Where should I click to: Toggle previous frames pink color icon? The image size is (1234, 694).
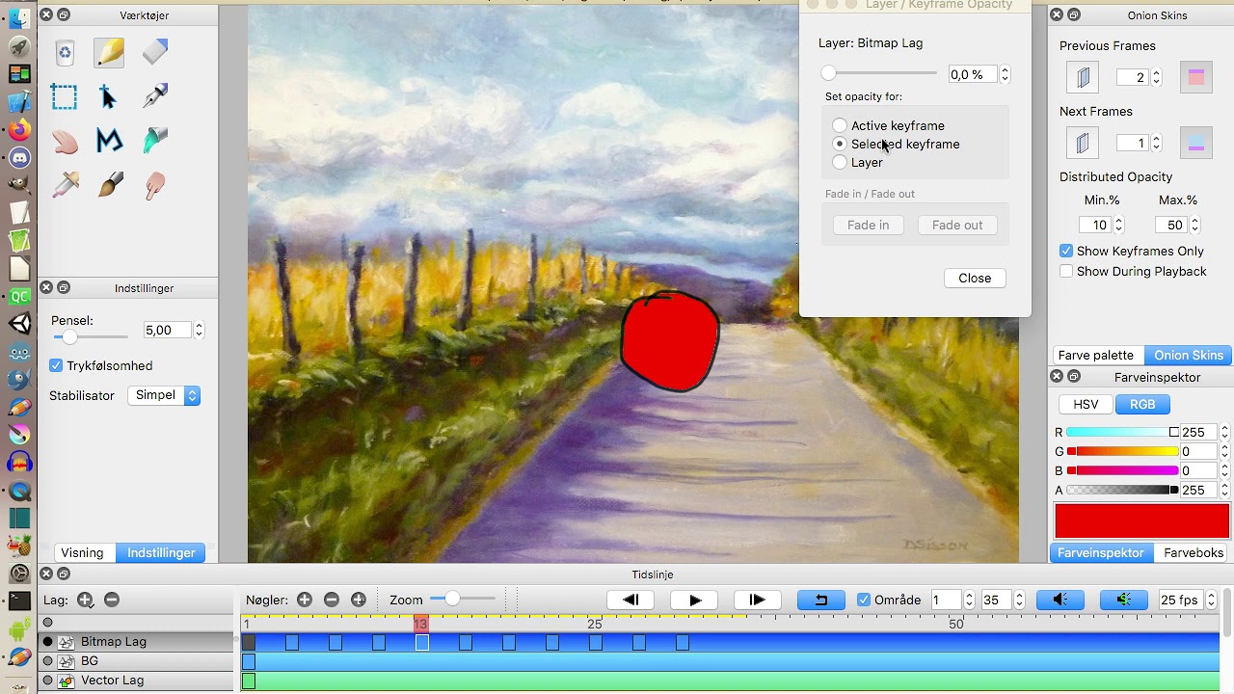pos(1196,78)
